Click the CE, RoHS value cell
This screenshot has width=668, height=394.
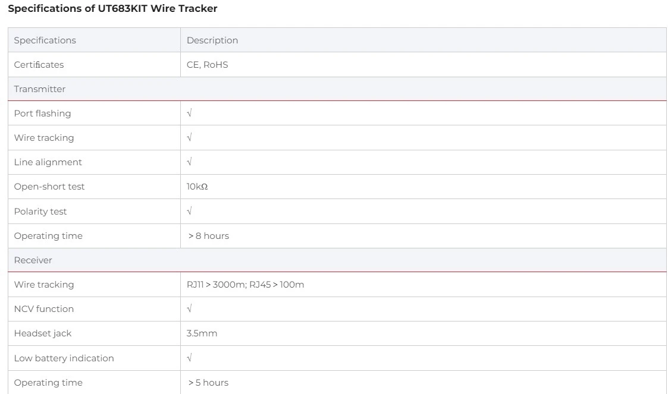(x=207, y=65)
